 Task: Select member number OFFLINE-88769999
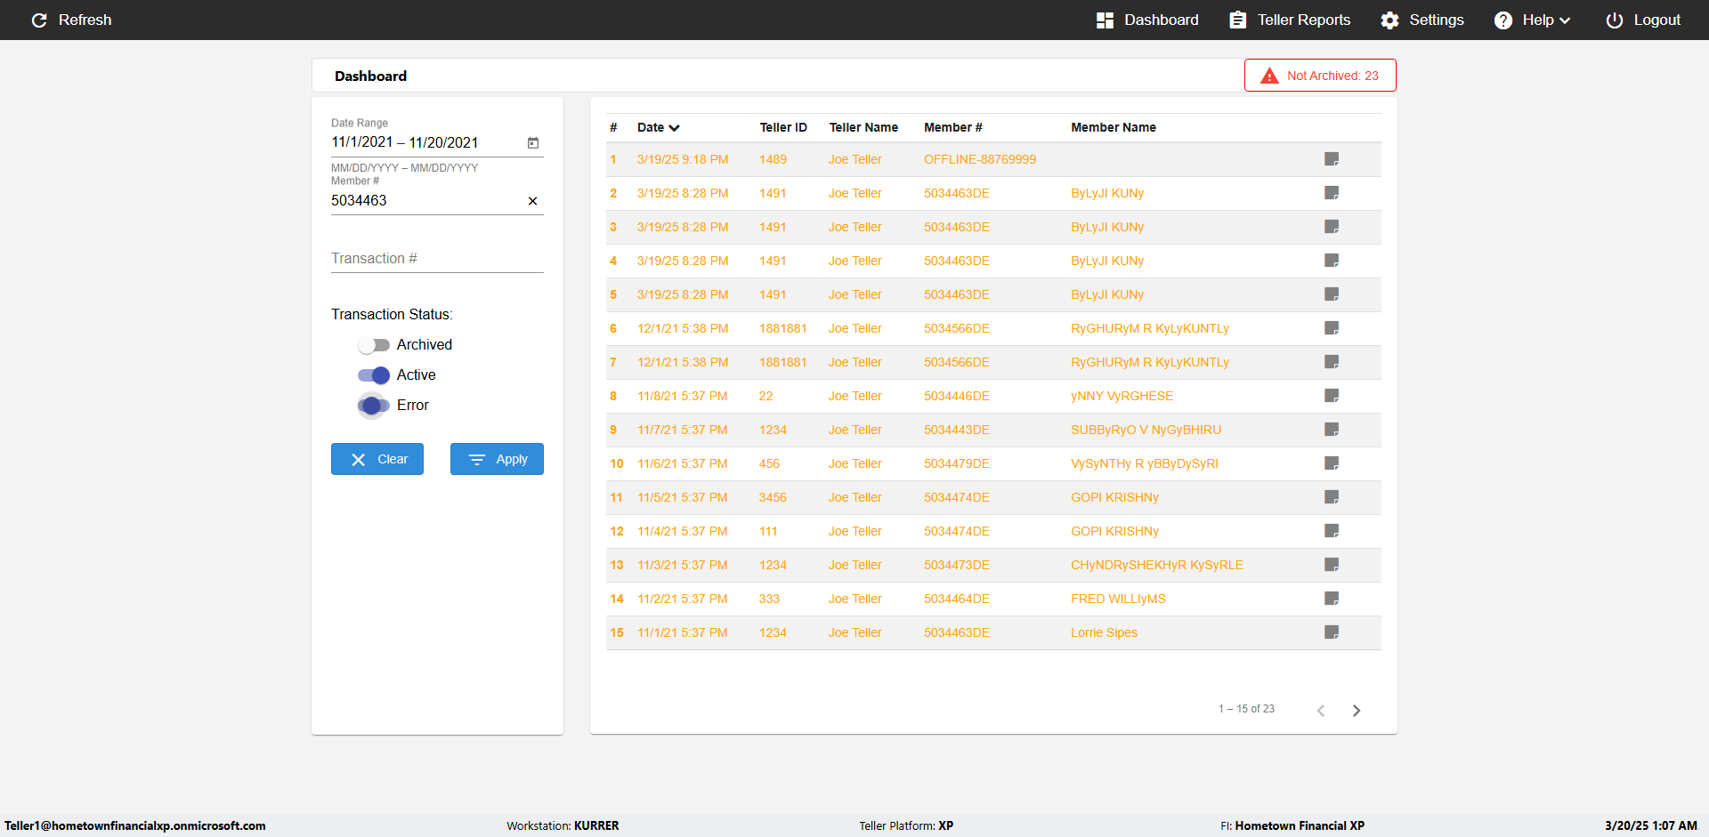click(x=980, y=159)
